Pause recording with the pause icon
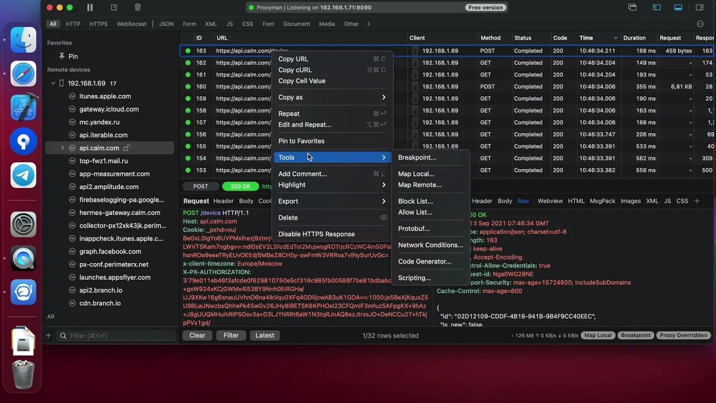The height and width of the screenshot is (403, 716). (90, 7)
